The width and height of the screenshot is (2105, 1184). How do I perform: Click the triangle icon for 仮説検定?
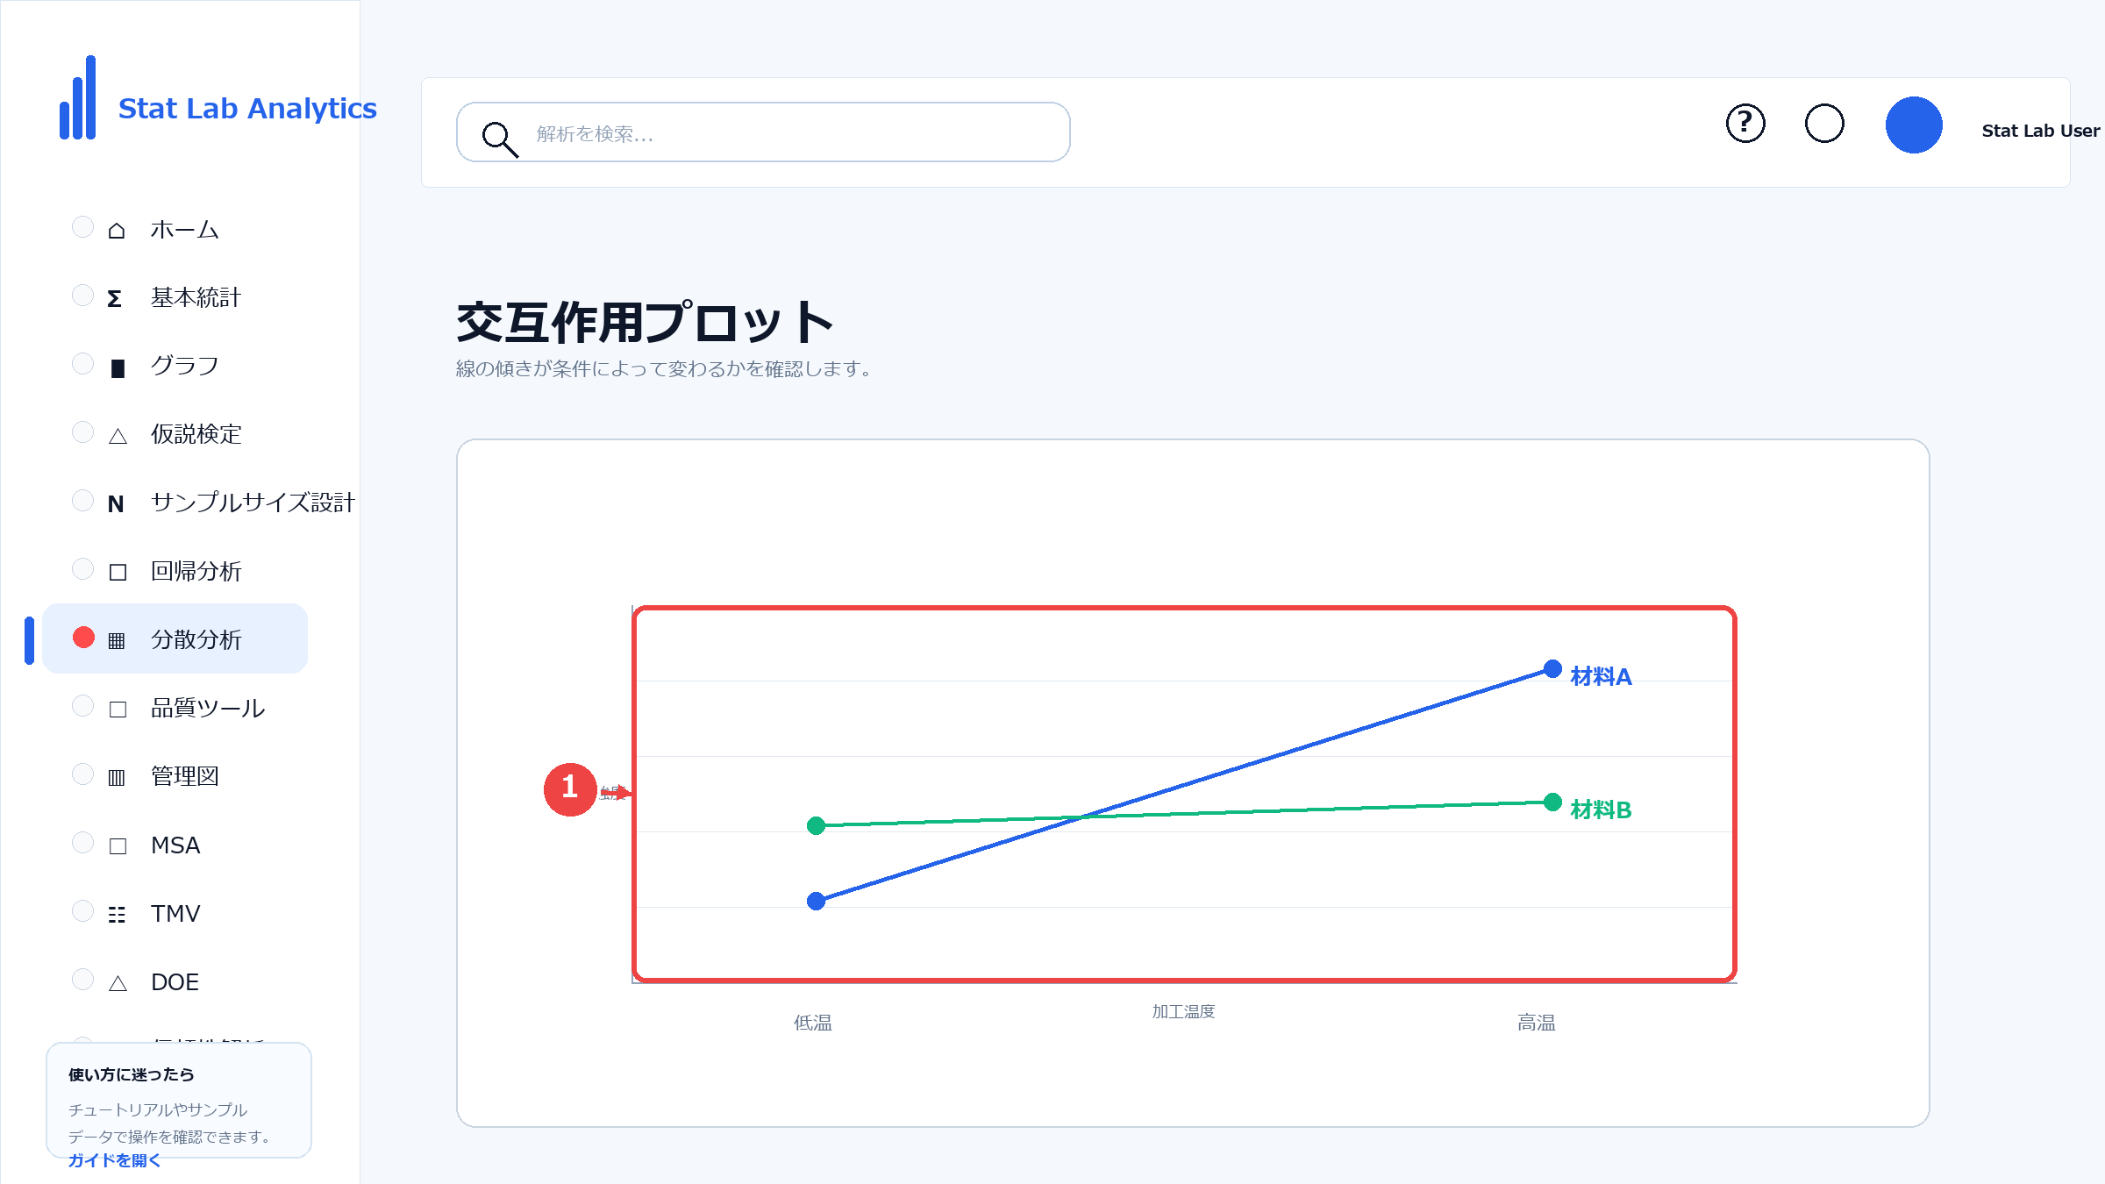point(118,436)
